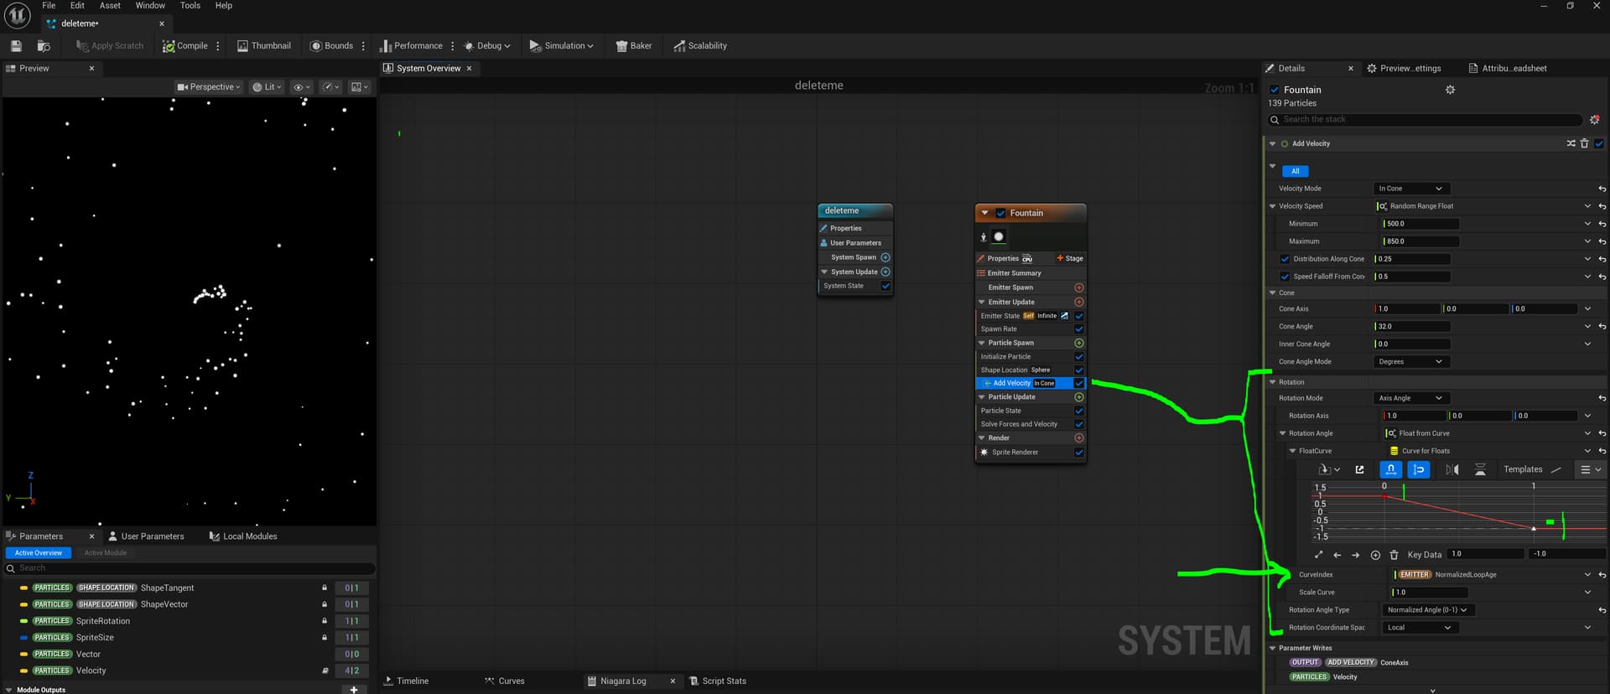Collapse the Cone section

[x=1273, y=293]
